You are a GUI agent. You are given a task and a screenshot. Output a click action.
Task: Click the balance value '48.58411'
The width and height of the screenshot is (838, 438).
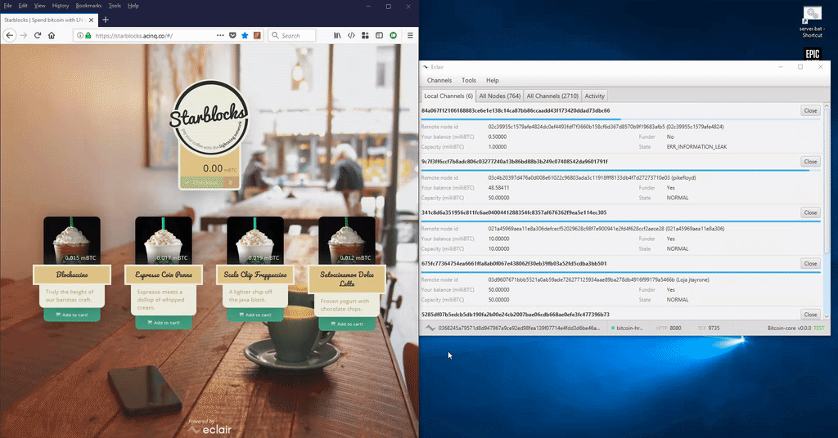click(498, 188)
